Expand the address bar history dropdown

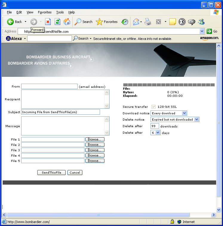[x=202, y=31]
